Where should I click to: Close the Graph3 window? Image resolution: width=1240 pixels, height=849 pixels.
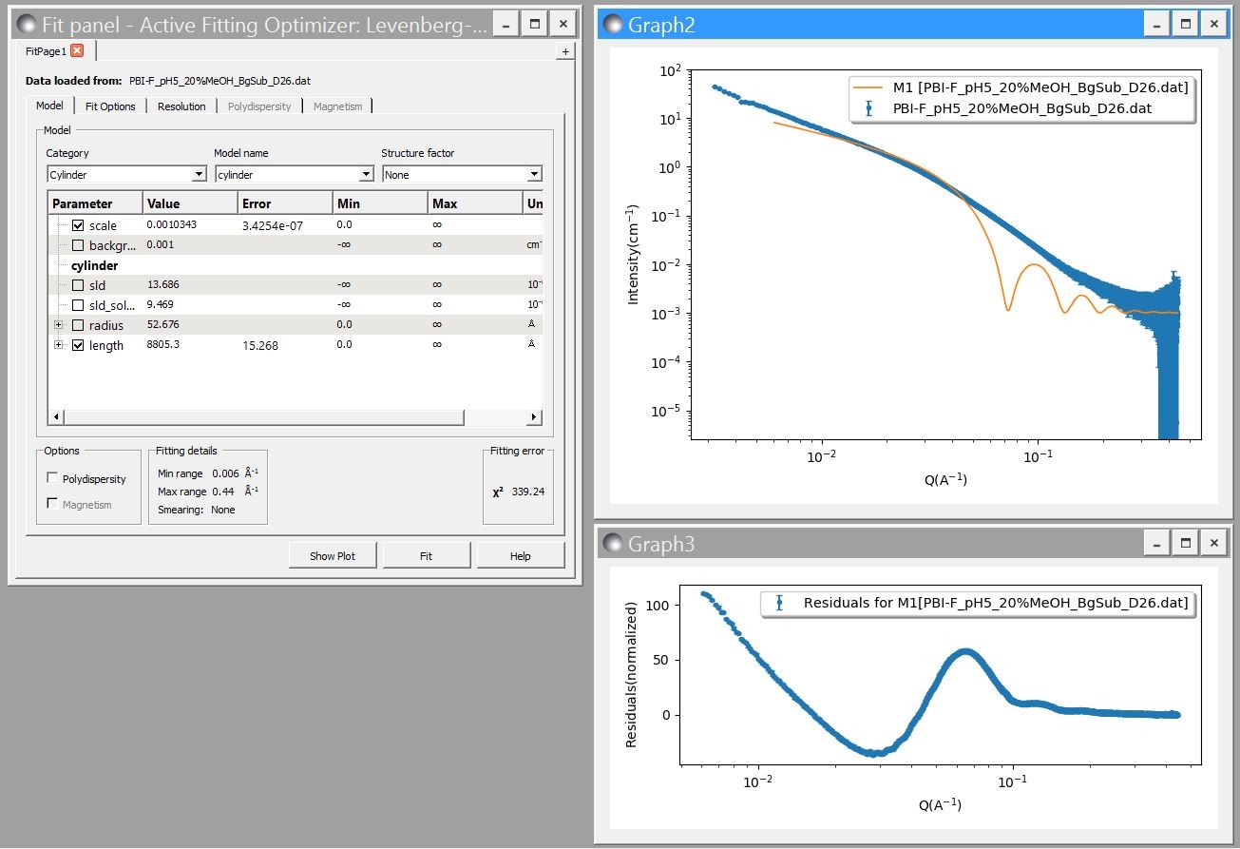[1213, 543]
